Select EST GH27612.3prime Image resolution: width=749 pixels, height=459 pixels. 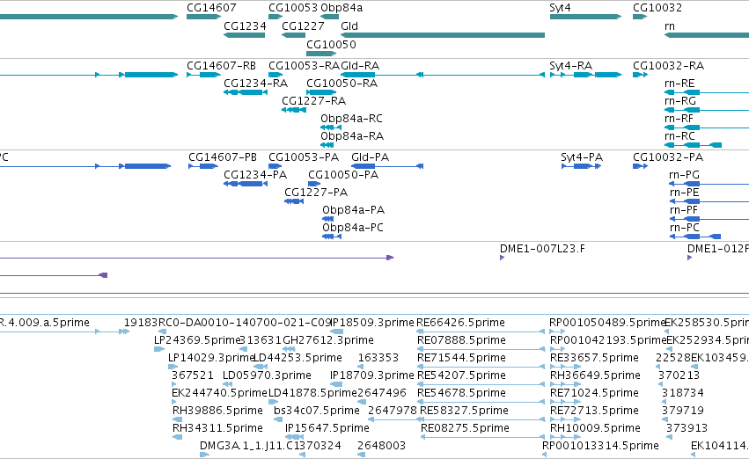328,340
